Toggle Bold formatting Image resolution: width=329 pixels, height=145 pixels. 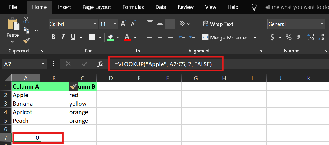point(53,37)
